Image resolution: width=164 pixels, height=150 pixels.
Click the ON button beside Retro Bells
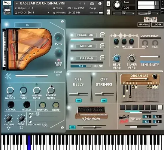tap(72, 127)
